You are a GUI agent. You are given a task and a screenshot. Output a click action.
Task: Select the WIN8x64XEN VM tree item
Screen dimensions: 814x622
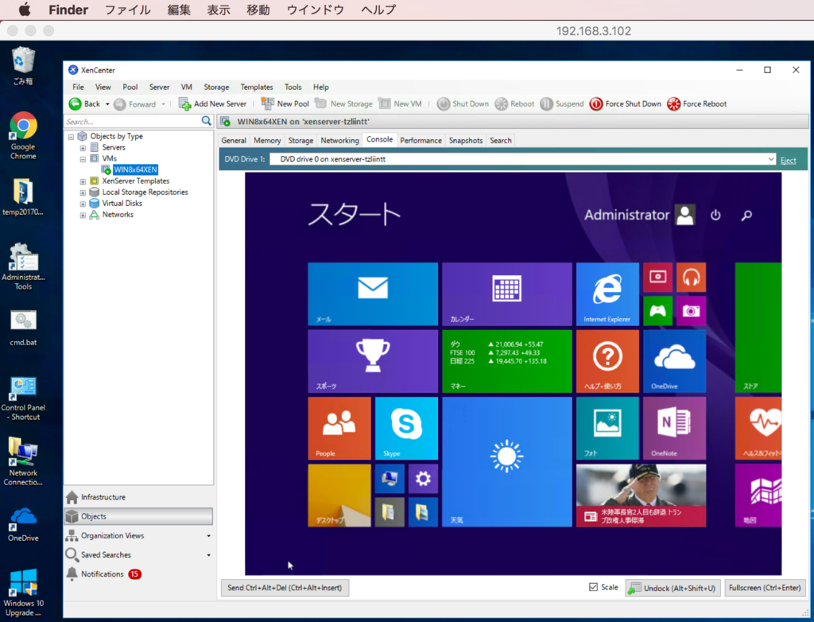point(135,169)
